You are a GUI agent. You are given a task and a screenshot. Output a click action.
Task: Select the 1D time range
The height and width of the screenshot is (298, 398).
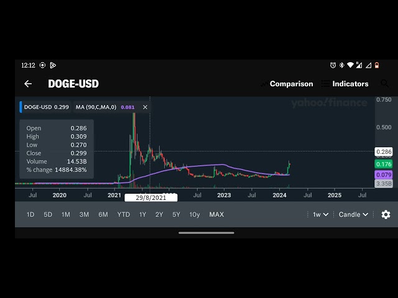(30, 214)
